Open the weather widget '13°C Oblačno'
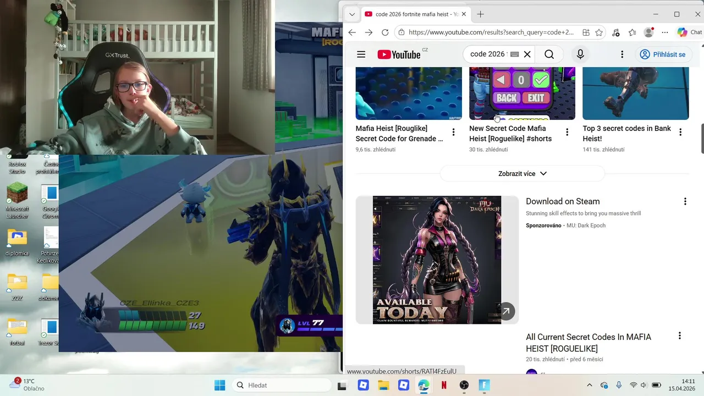 tap(26, 384)
